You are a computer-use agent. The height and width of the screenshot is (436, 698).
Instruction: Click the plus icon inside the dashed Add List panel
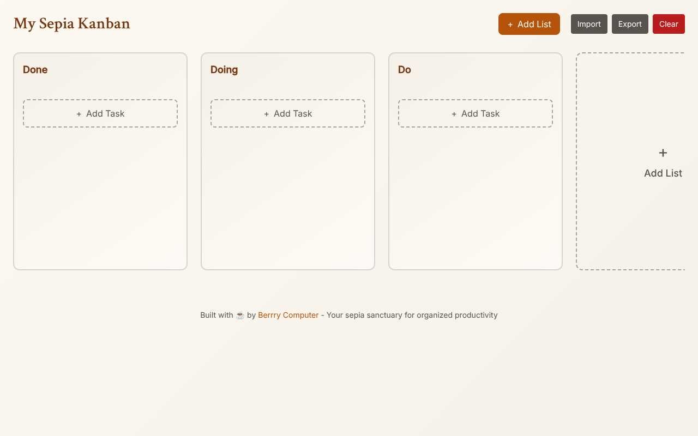tap(663, 153)
